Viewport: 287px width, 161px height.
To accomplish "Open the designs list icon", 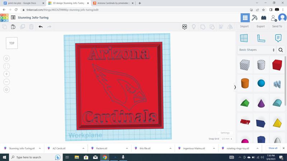I will [13, 18].
